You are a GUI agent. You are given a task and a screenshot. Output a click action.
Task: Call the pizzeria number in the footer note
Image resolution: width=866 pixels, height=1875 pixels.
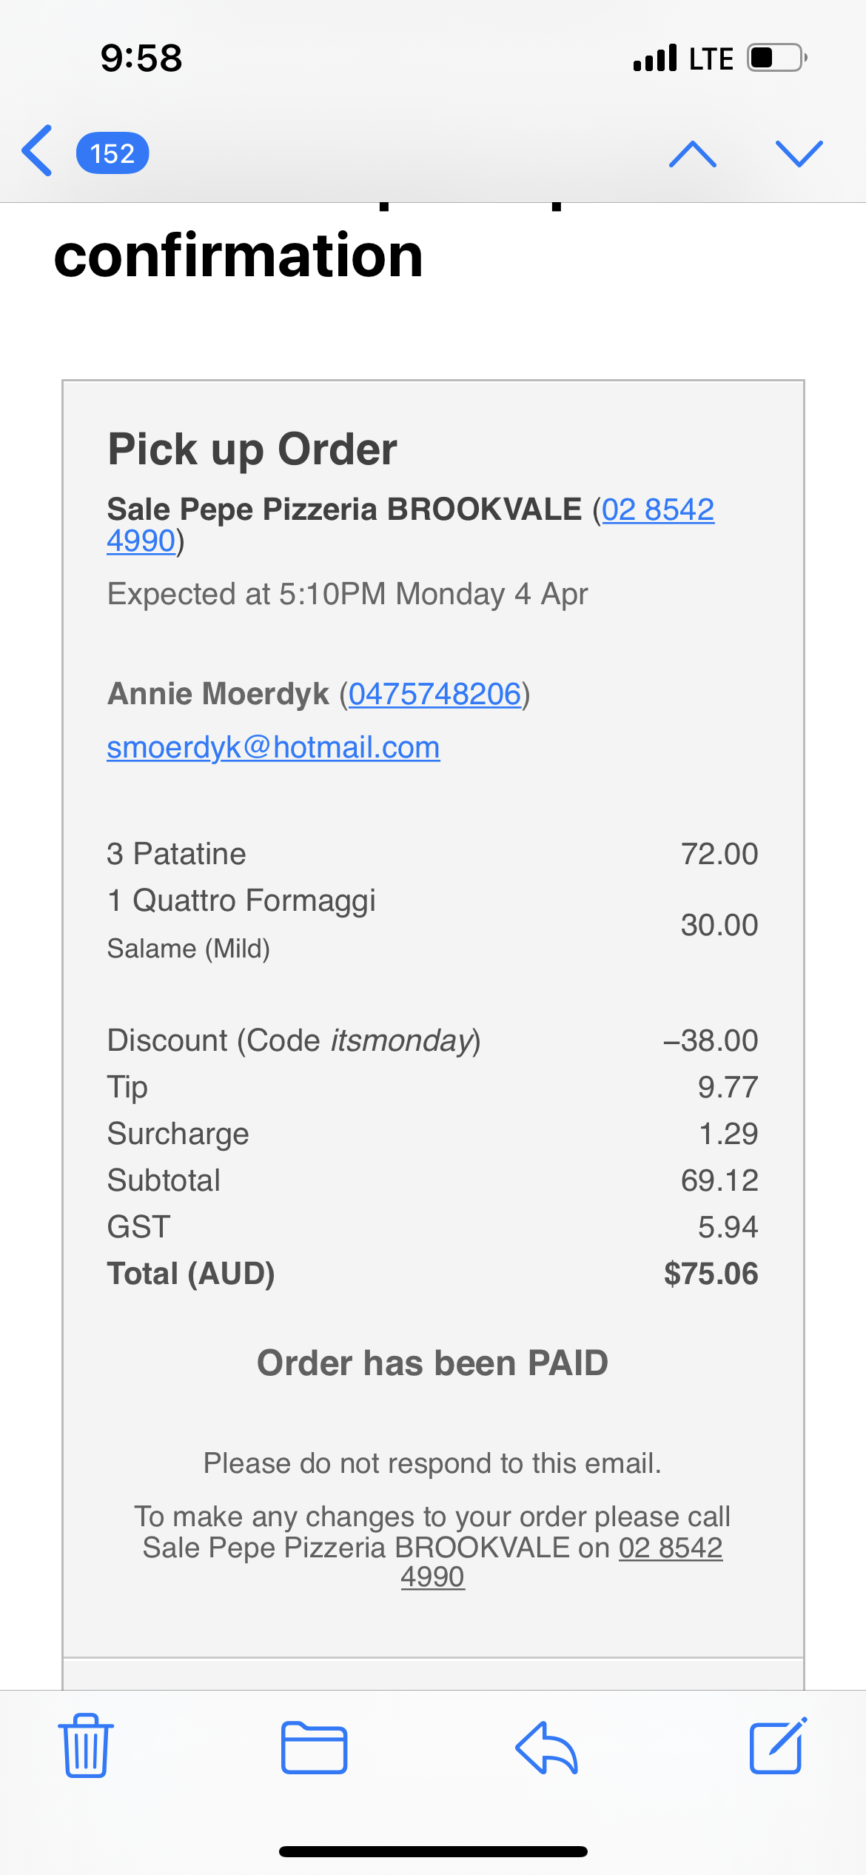click(x=670, y=1548)
